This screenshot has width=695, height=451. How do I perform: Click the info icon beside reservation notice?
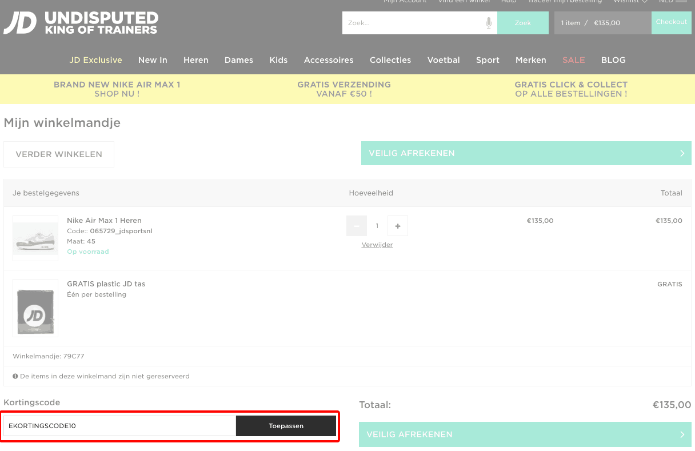tap(15, 376)
